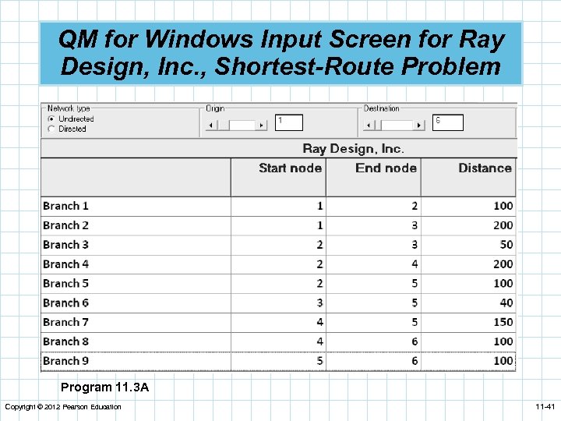Click the Branch 8 end node cell
This screenshot has width=561, height=421.
(x=373, y=341)
